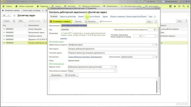Click Создать button in task dispatcher list

[7, 21]
